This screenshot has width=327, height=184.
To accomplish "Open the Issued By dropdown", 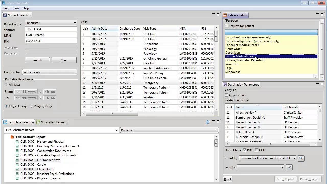I will (267, 158).
